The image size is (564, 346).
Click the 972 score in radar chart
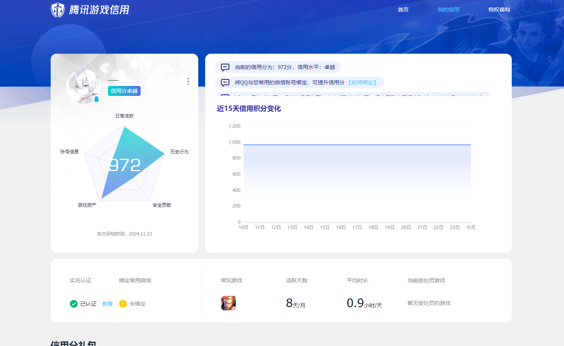(x=125, y=165)
